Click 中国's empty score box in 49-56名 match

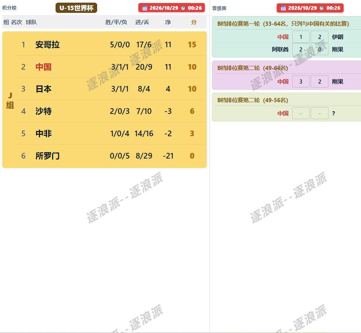pos(301,113)
